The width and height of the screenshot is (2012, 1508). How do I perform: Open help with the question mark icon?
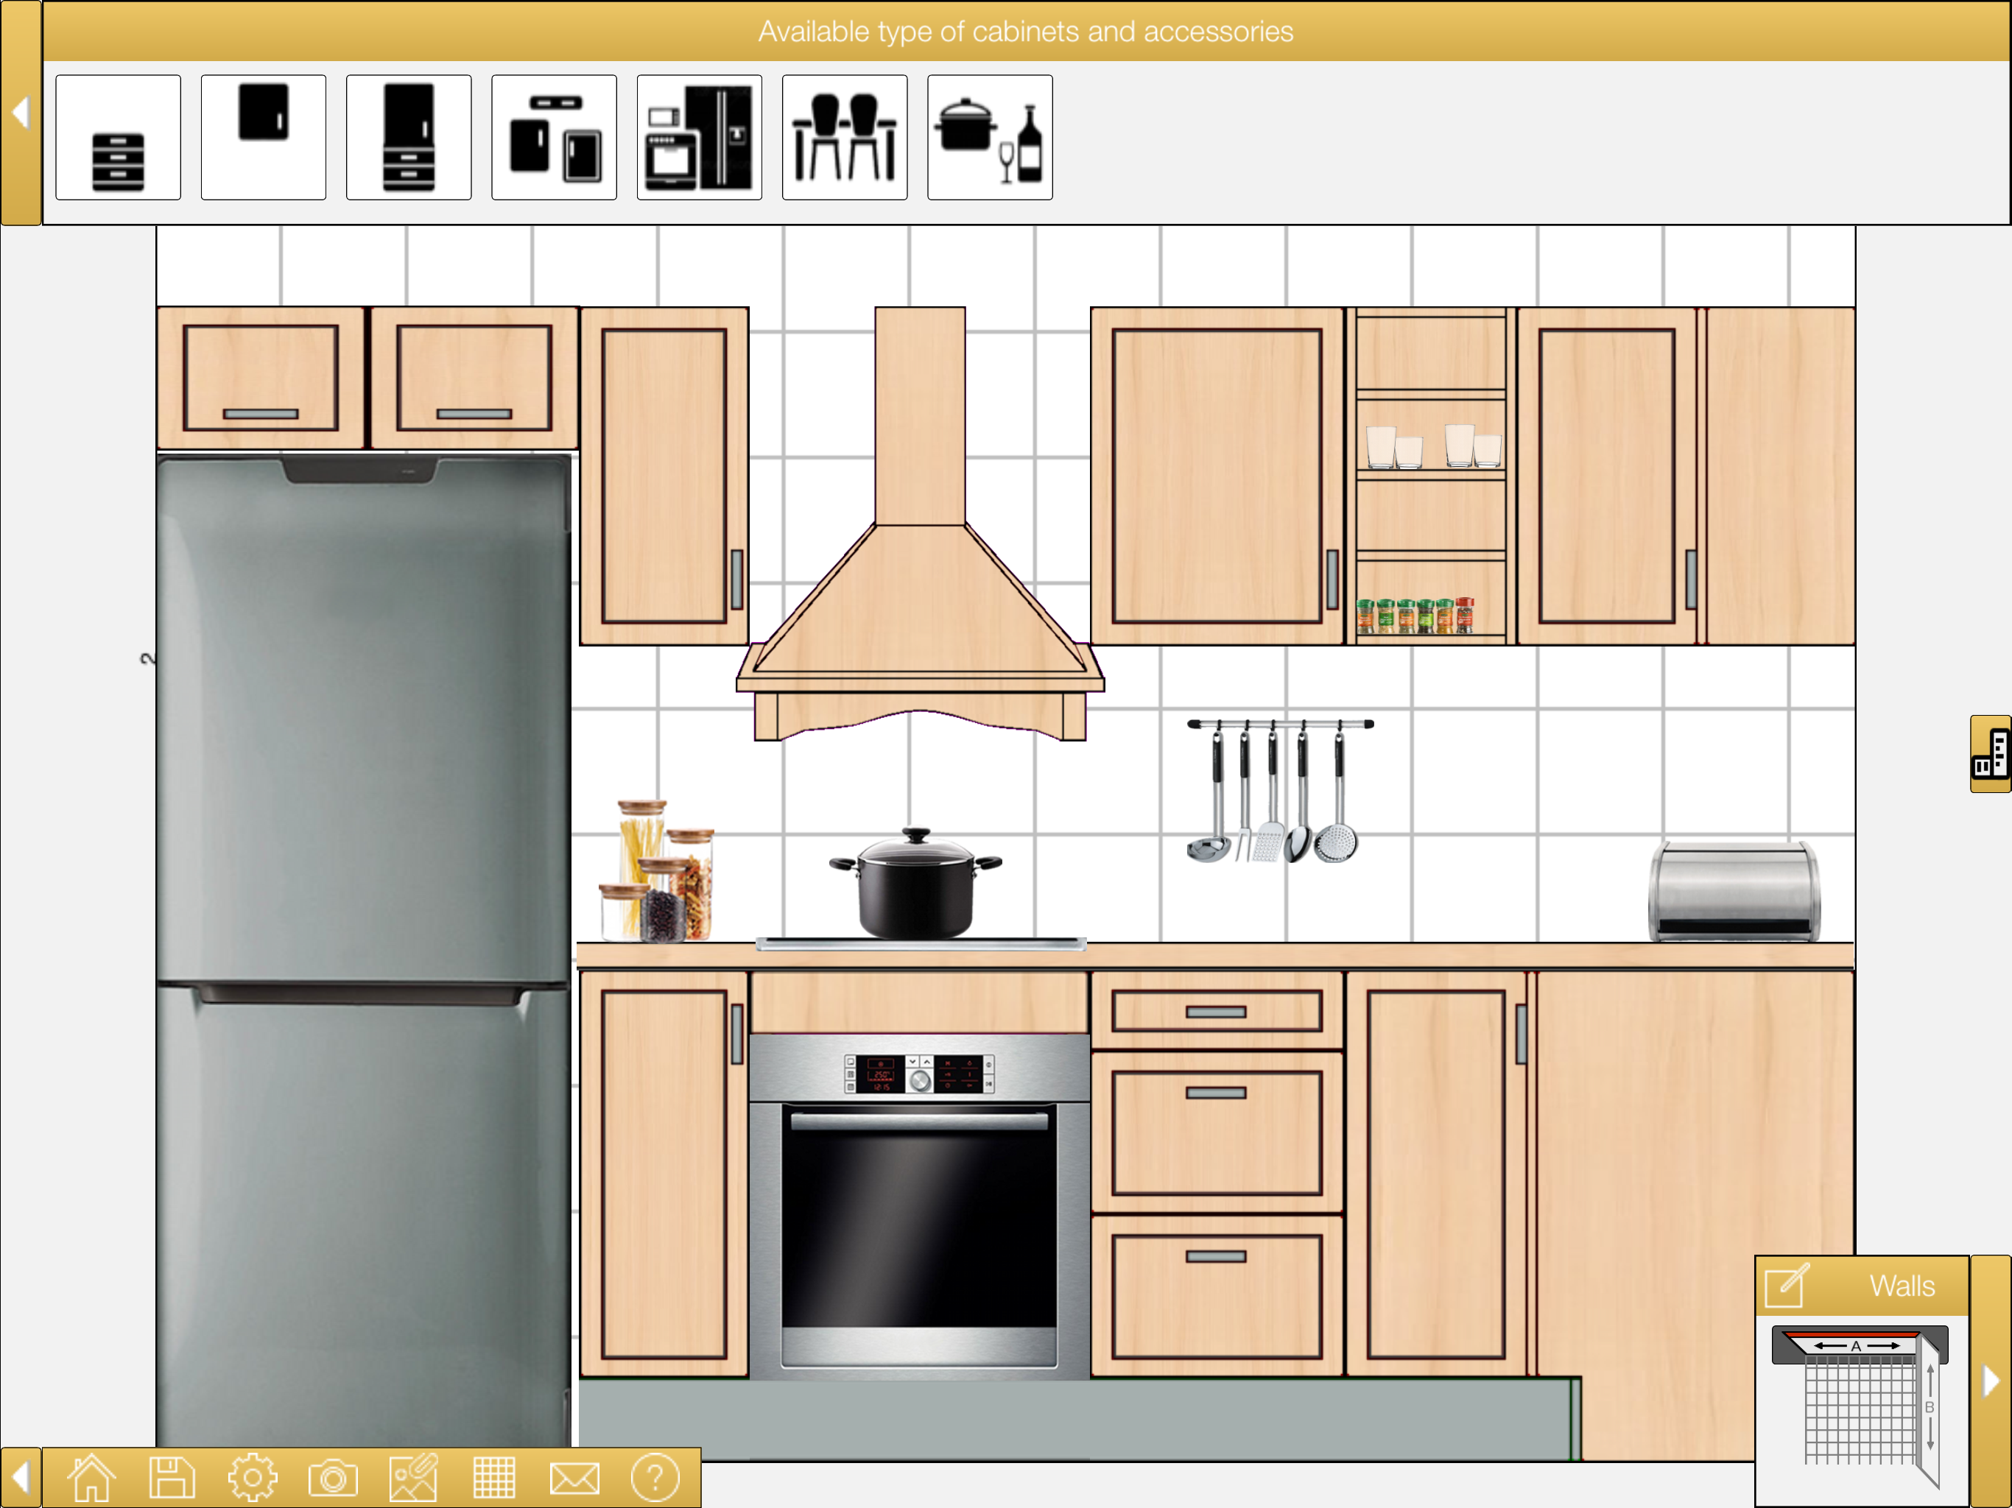655,1478
